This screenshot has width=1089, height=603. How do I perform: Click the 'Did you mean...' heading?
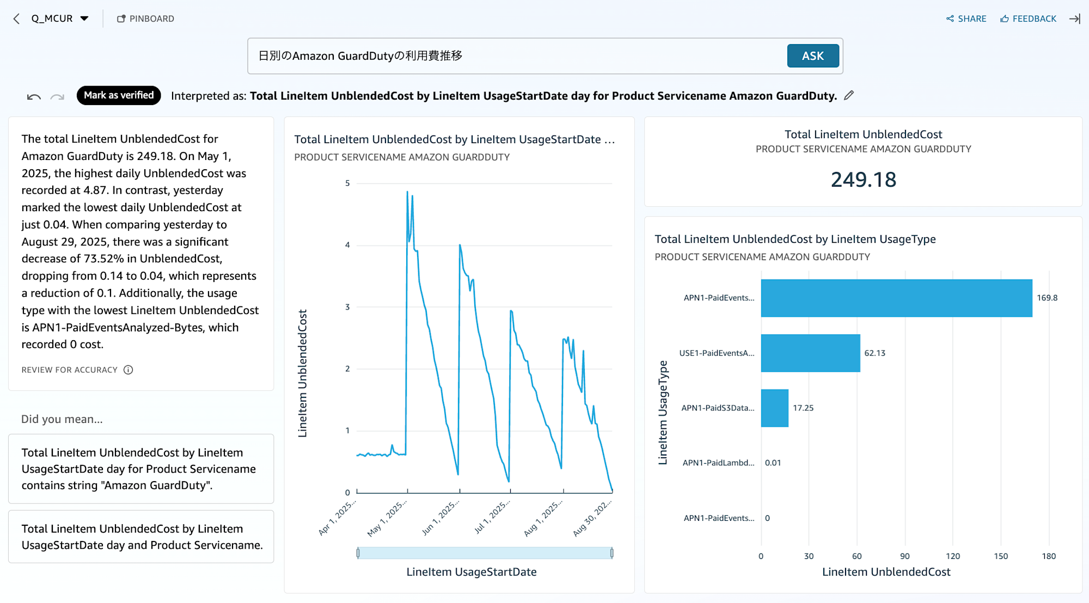[x=62, y=419]
